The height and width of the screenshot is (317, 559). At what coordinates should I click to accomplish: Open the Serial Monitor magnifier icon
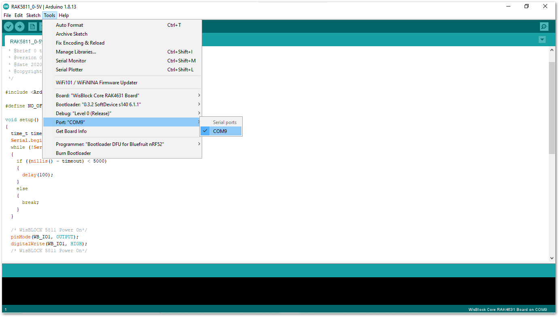[x=544, y=27]
